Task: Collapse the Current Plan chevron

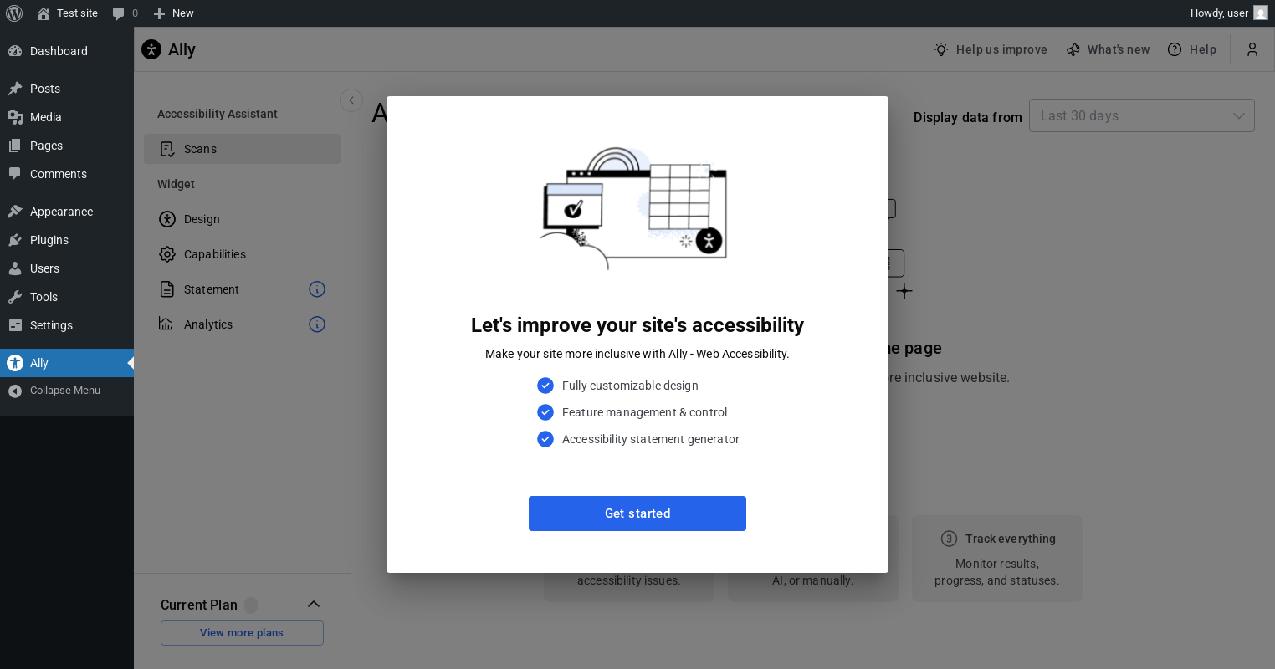Action: pyautogui.click(x=314, y=604)
